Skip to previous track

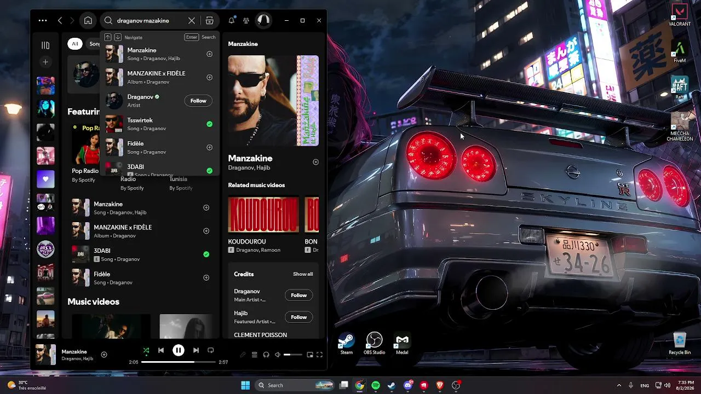click(x=161, y=350)
